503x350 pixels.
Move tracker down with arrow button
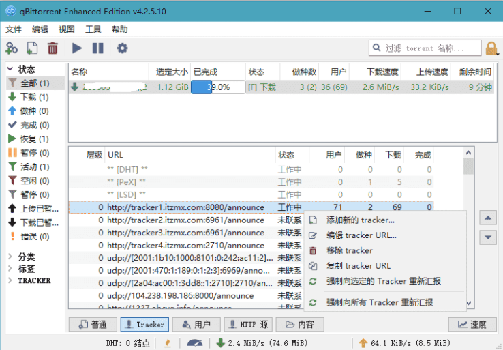pos(488,237)
